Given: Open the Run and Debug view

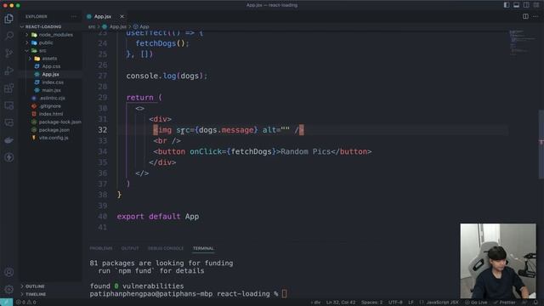Looking at the screenshot, I should point(9,71).
